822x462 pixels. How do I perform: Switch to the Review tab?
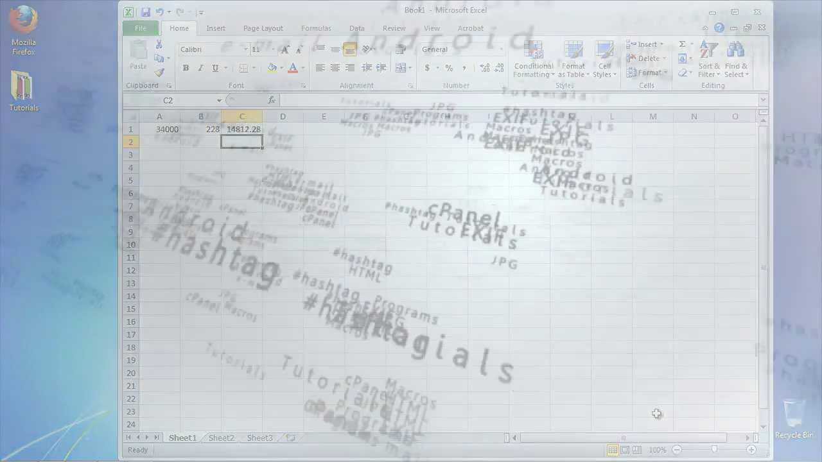394,28
